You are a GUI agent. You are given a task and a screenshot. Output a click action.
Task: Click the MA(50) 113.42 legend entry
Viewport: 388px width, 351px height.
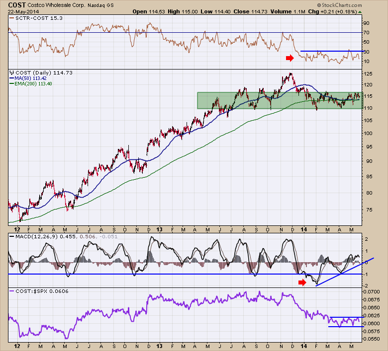coord(30,78)
